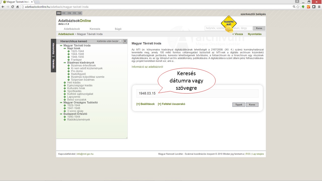The height and width of the screenshot is (181, 322).
Task: Select Lapszemle tree item
Action: [74, 97]
